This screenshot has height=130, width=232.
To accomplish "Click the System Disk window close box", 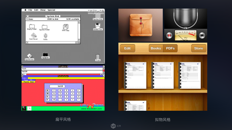I will point(28,16).
